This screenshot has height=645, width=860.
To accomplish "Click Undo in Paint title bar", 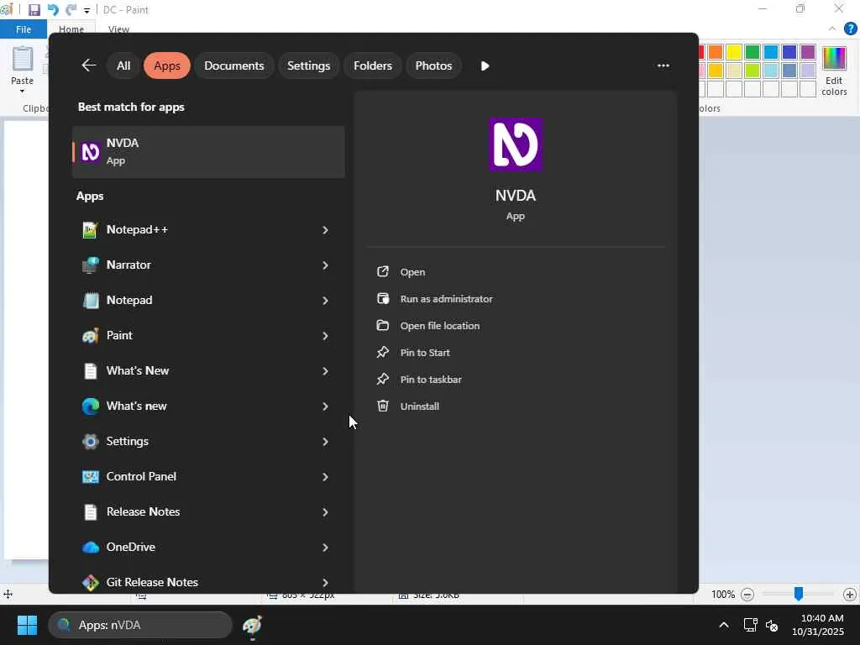I will point(53,10).
